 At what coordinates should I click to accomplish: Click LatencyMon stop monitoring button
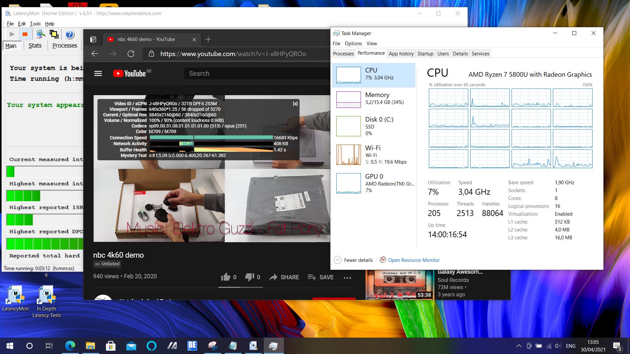click(x=25, y=34)
